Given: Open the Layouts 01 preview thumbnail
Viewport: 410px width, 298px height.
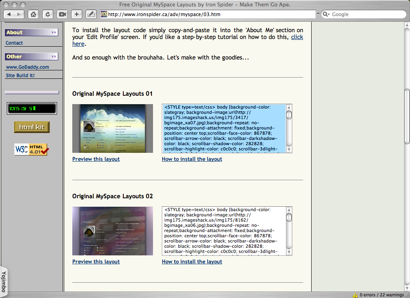Looking at the screenshot, I should pos(113,128).
